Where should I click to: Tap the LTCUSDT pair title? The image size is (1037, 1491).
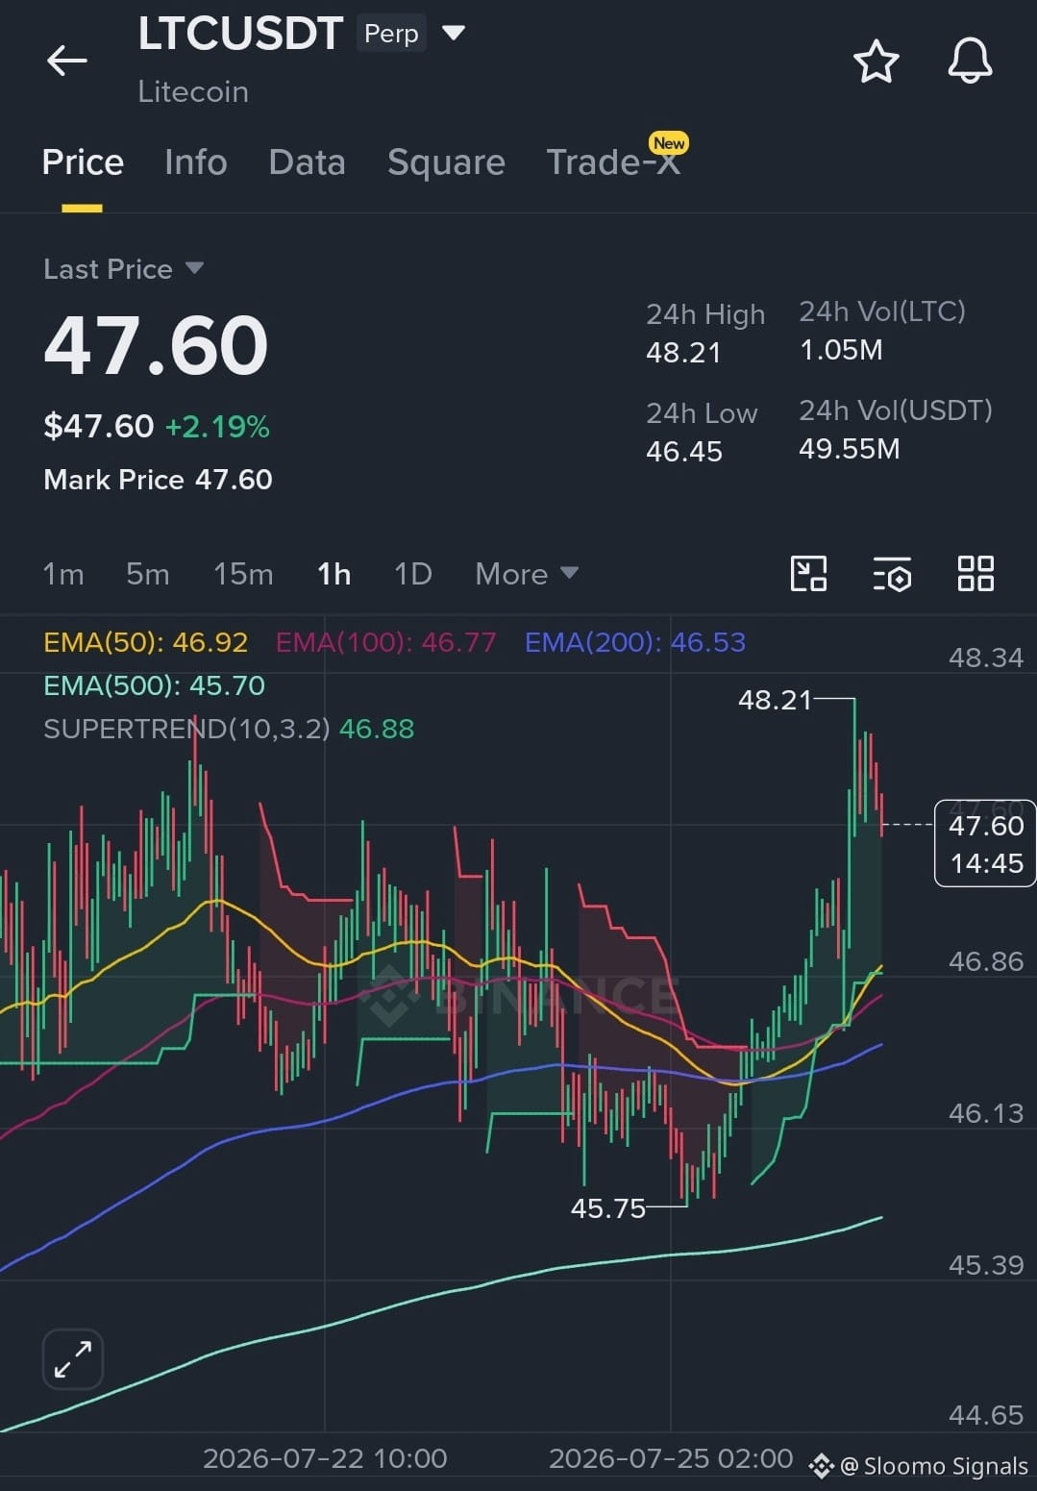pos(240,34)
